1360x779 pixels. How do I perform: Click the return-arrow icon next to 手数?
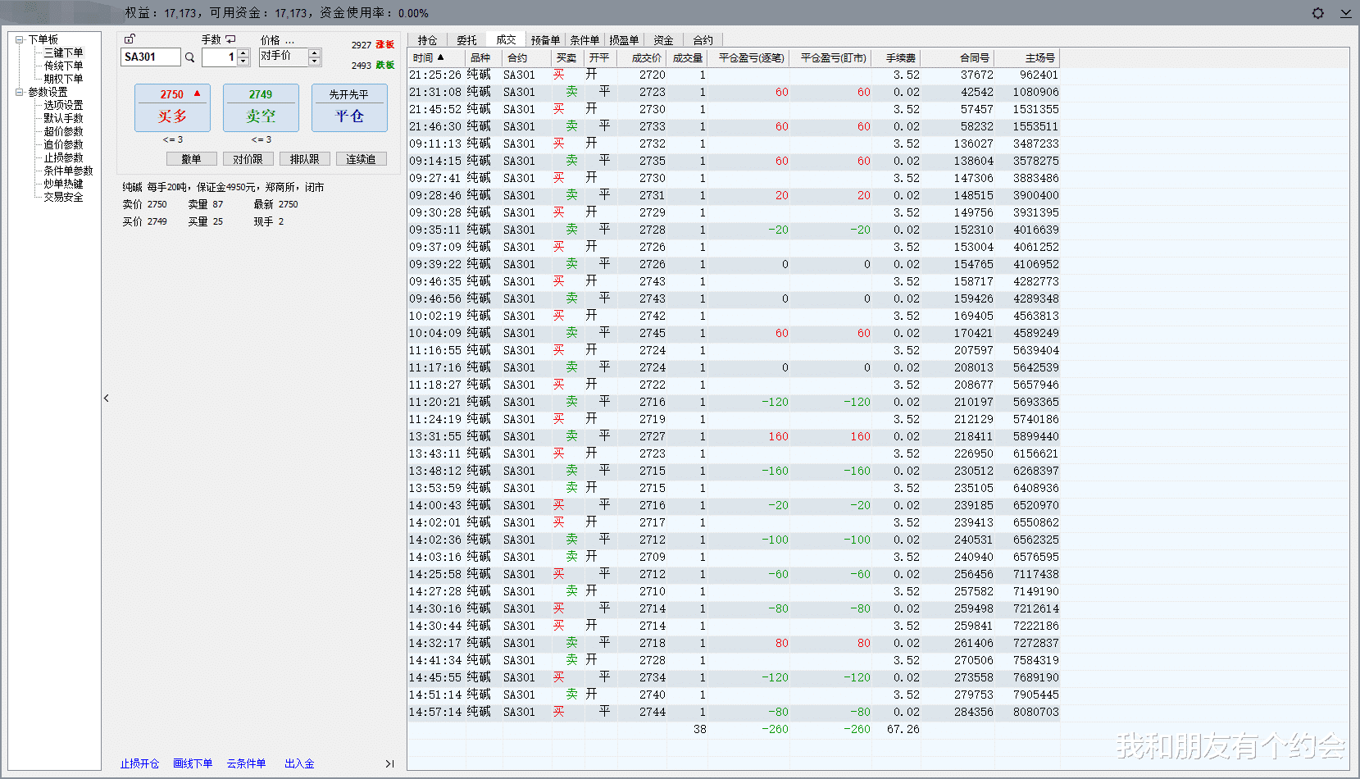(230, 39)
